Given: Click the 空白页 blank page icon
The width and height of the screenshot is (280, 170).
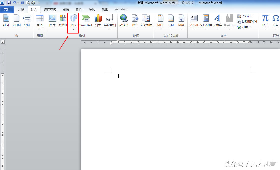Looking at the screenshot, I should click(x=16, y=21).
